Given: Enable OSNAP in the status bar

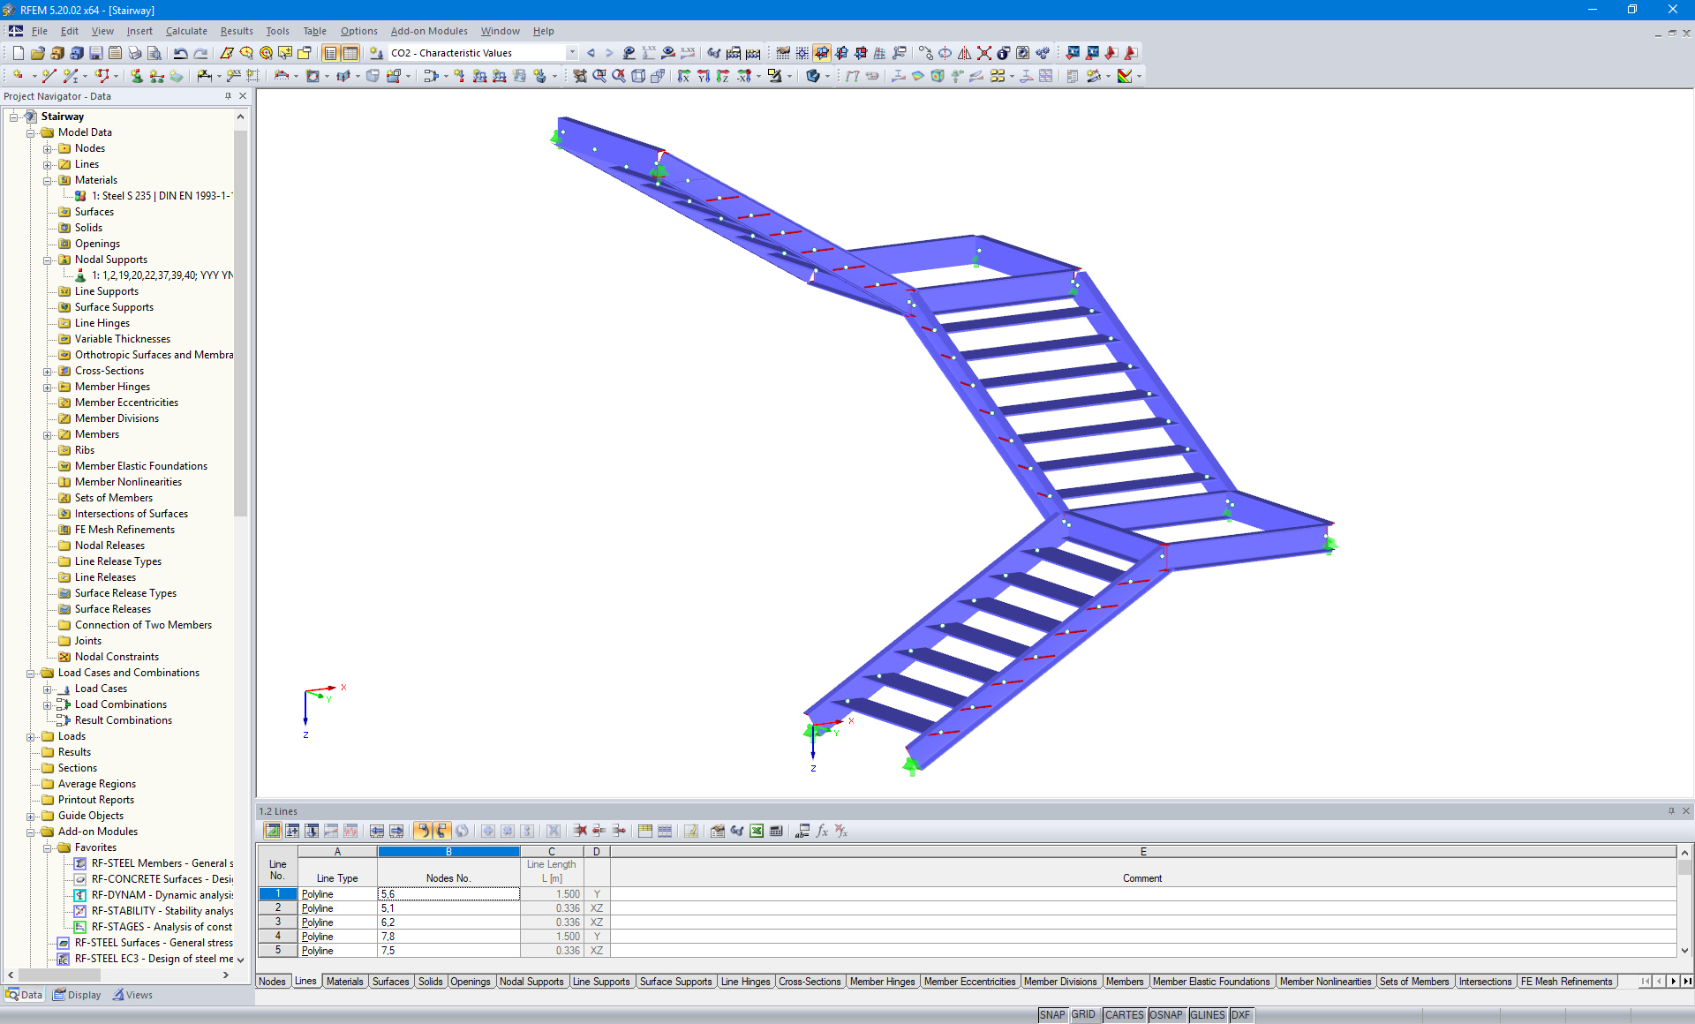Looking at the screenshot, I should click(x=1166, y=1014).
